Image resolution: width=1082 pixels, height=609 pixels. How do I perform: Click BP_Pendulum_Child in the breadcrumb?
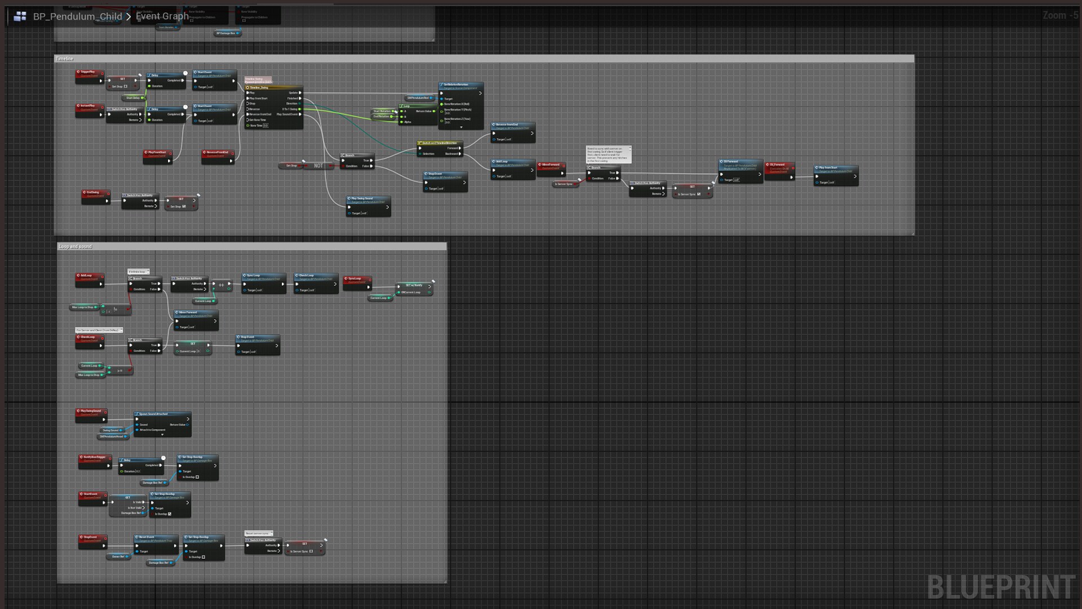(77, 16)
